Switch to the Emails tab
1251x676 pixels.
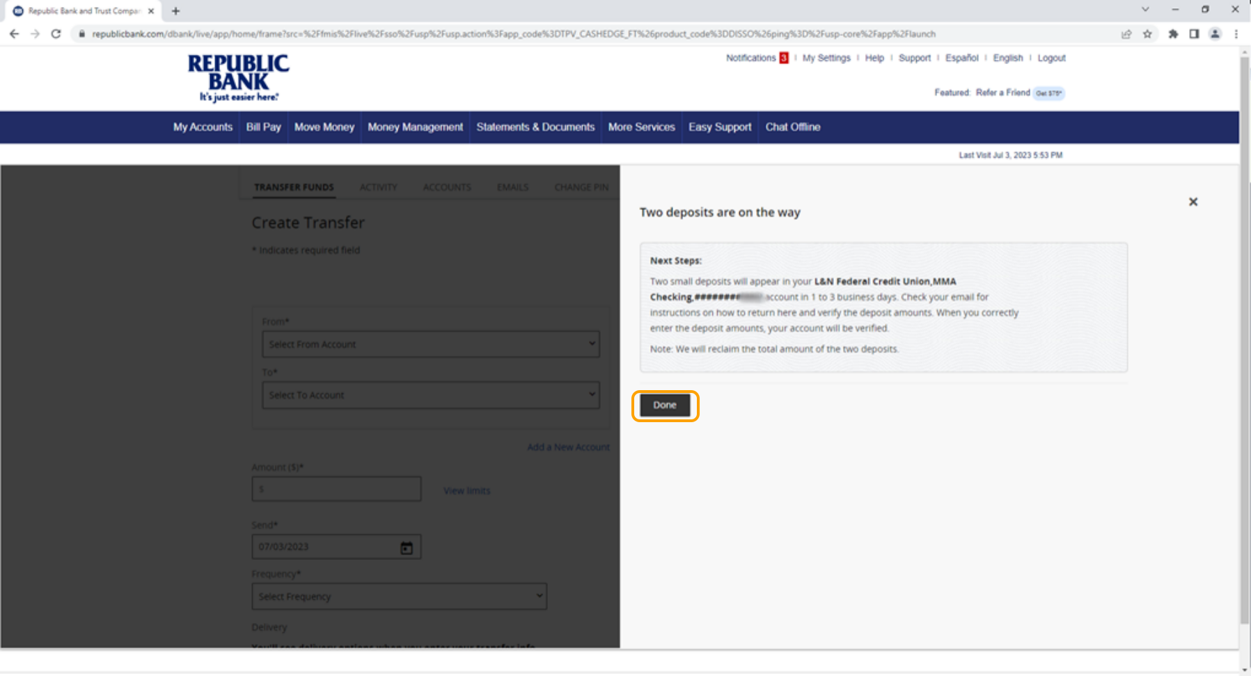click(x=512, y=187)
